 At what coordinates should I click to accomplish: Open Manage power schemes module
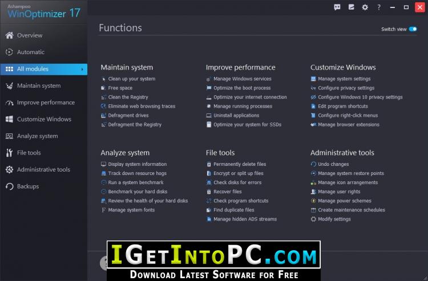point(344,201)
